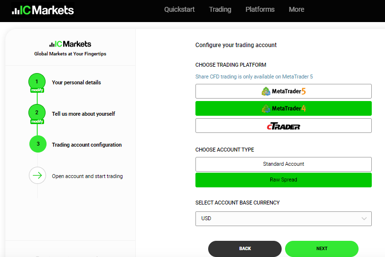385x257 pixels.
Task: Click 'Global Markets at Your Fingertips' tagline
Action: 70,54
